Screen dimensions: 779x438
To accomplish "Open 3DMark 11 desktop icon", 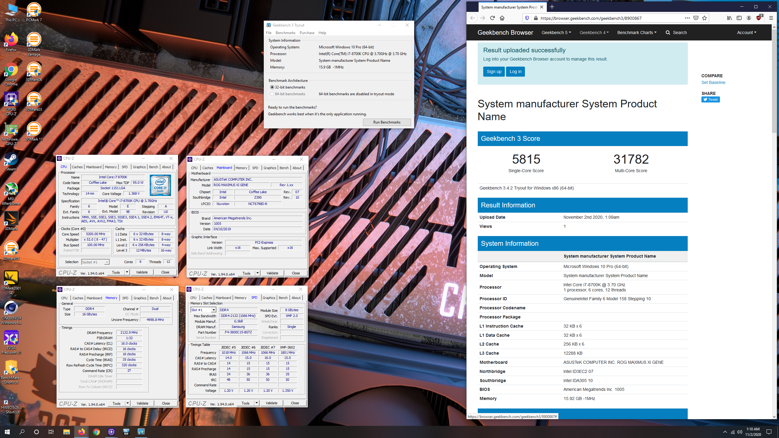I will click(34, 131).
